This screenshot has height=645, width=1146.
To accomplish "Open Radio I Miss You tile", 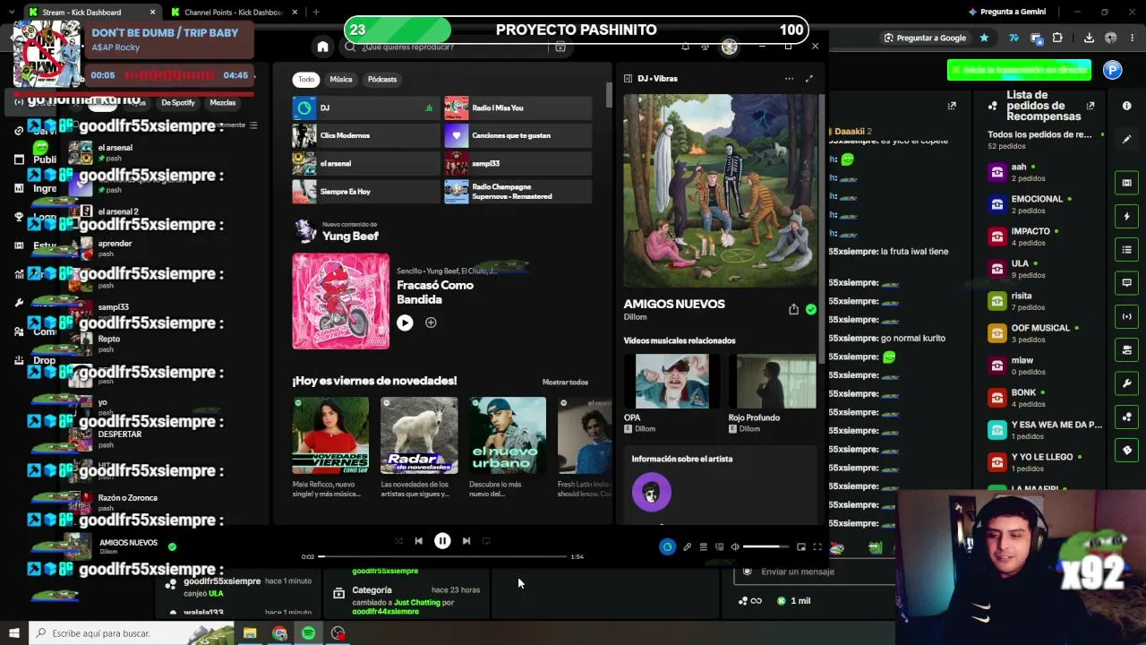I will (x=517, y=108).
